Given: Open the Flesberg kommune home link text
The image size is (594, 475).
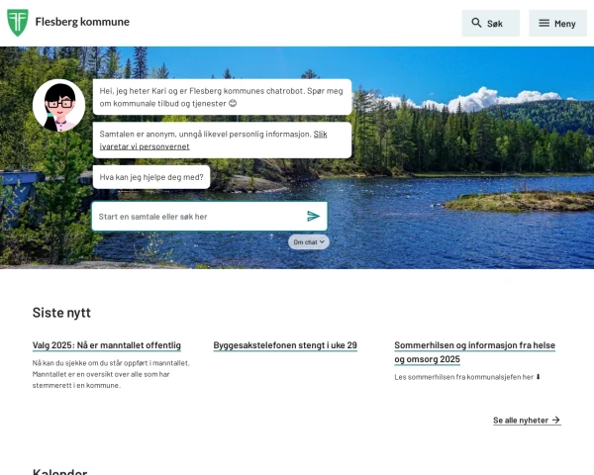Looking at the screenshot, I should pos(82,22).
